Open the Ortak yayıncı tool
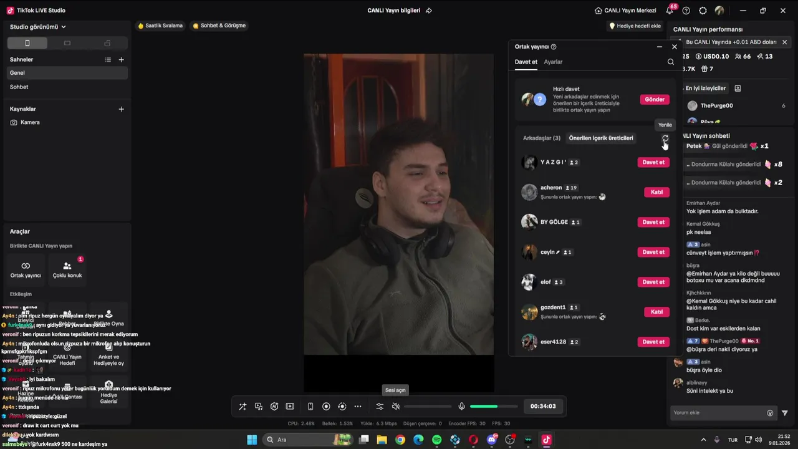This screenshot has width=798, height=449. (x=26, y=269)
